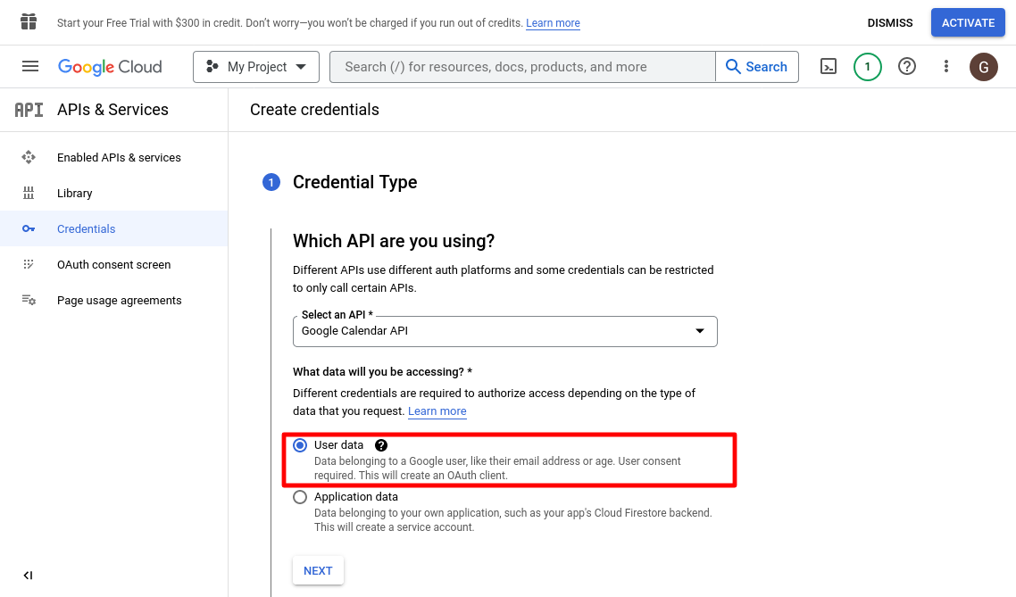Expand the Select an API dropdown

(x=504, y=331)
